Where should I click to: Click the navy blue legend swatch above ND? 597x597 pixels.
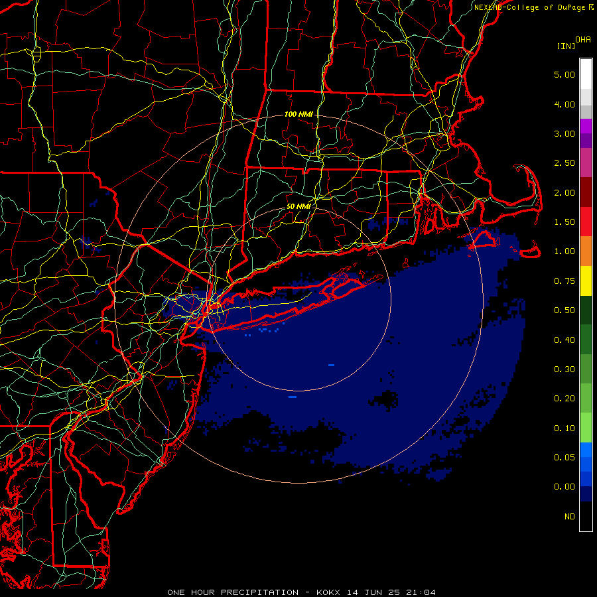[x=586, y=494]
